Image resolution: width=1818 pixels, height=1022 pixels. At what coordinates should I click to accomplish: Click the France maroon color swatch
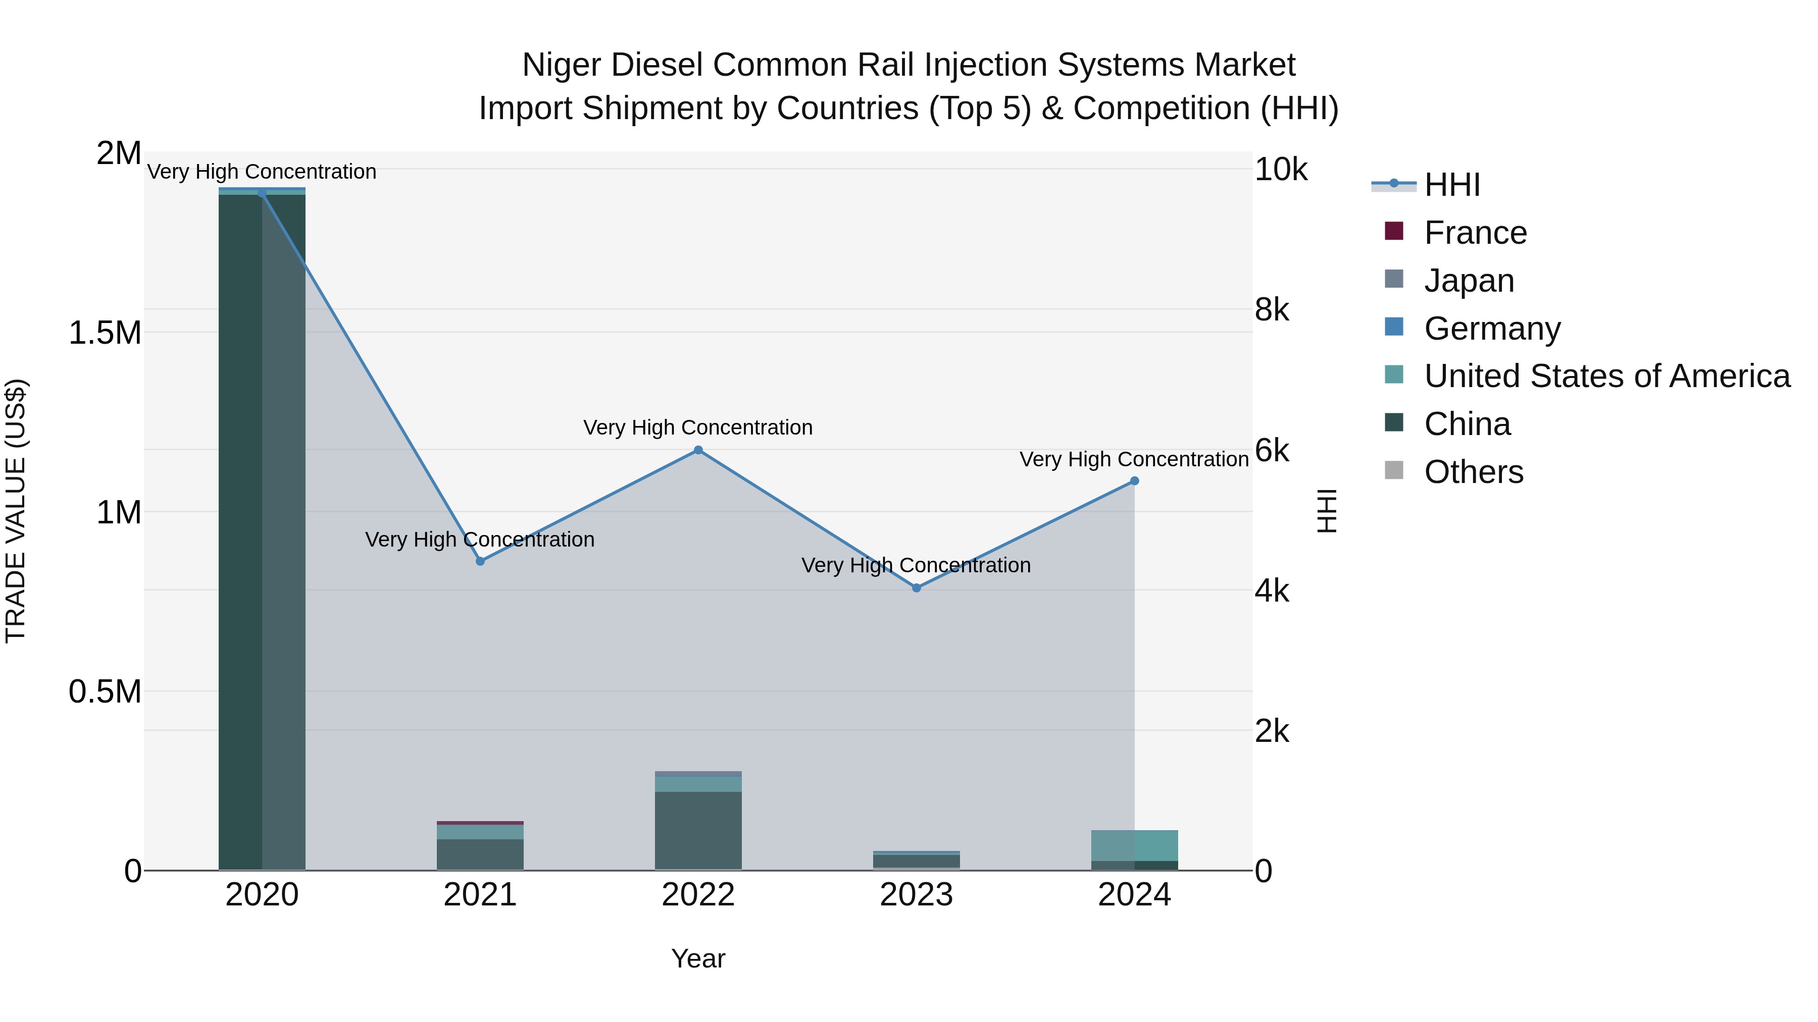(x=1394, y=231)
